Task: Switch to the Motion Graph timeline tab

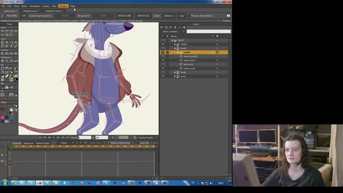Action: coord(43,143)
